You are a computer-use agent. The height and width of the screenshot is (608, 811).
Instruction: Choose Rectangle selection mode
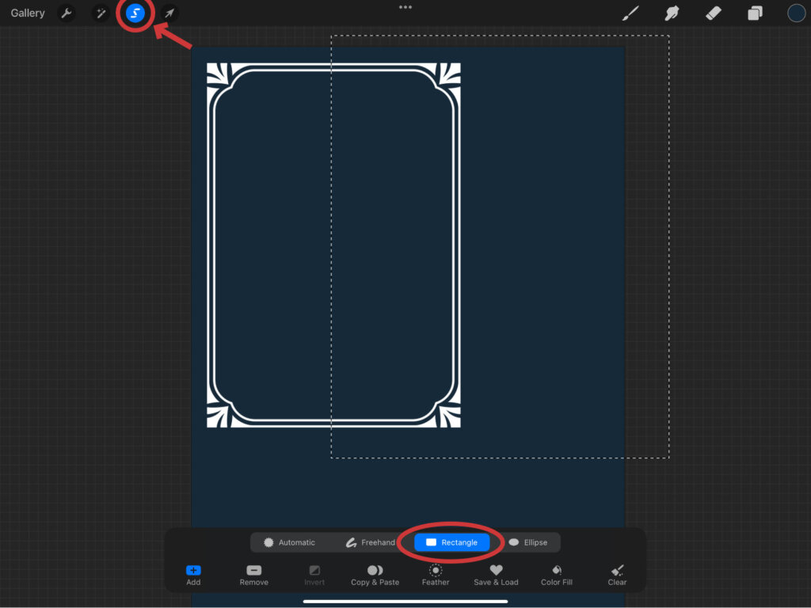[x=451, y=542]
